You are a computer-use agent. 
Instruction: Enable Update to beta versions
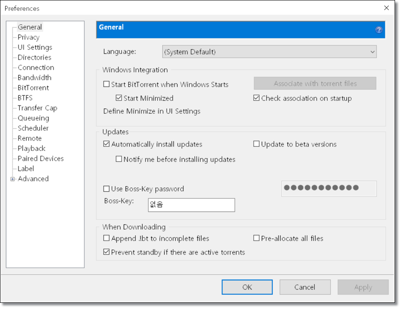click(x=256, y=144)
